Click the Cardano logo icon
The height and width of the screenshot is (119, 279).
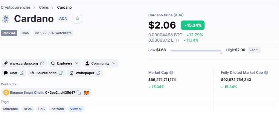pyautogui.click(x=6, y=19)
